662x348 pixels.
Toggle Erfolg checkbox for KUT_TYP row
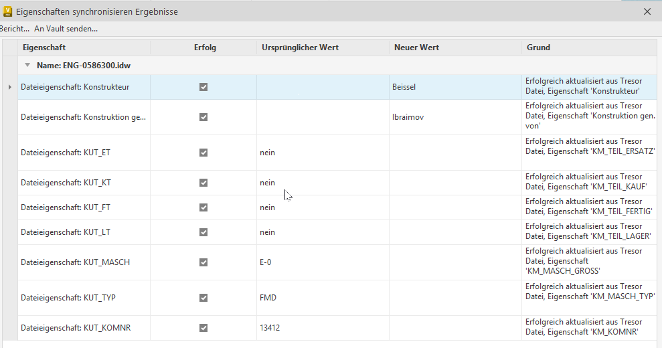203,297
